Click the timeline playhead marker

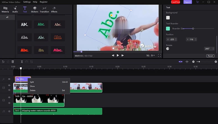point(21,68)
